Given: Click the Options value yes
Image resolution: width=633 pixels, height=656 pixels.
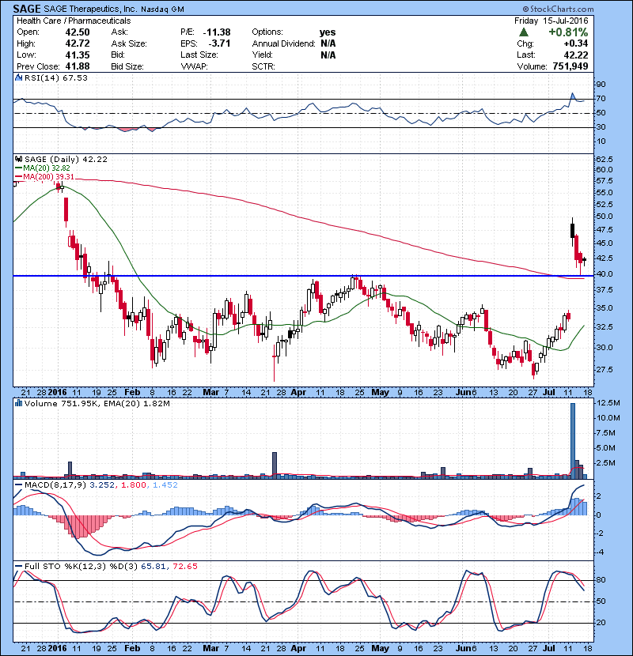Looking at the screenshot, I should pyautogui.click(x=328, y=32).
